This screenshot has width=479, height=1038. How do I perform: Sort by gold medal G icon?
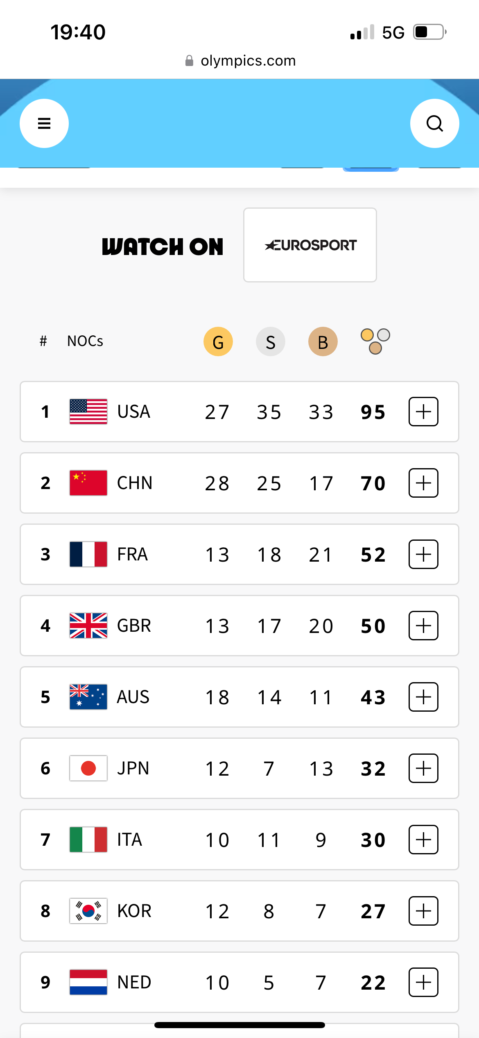pos(218,341)
